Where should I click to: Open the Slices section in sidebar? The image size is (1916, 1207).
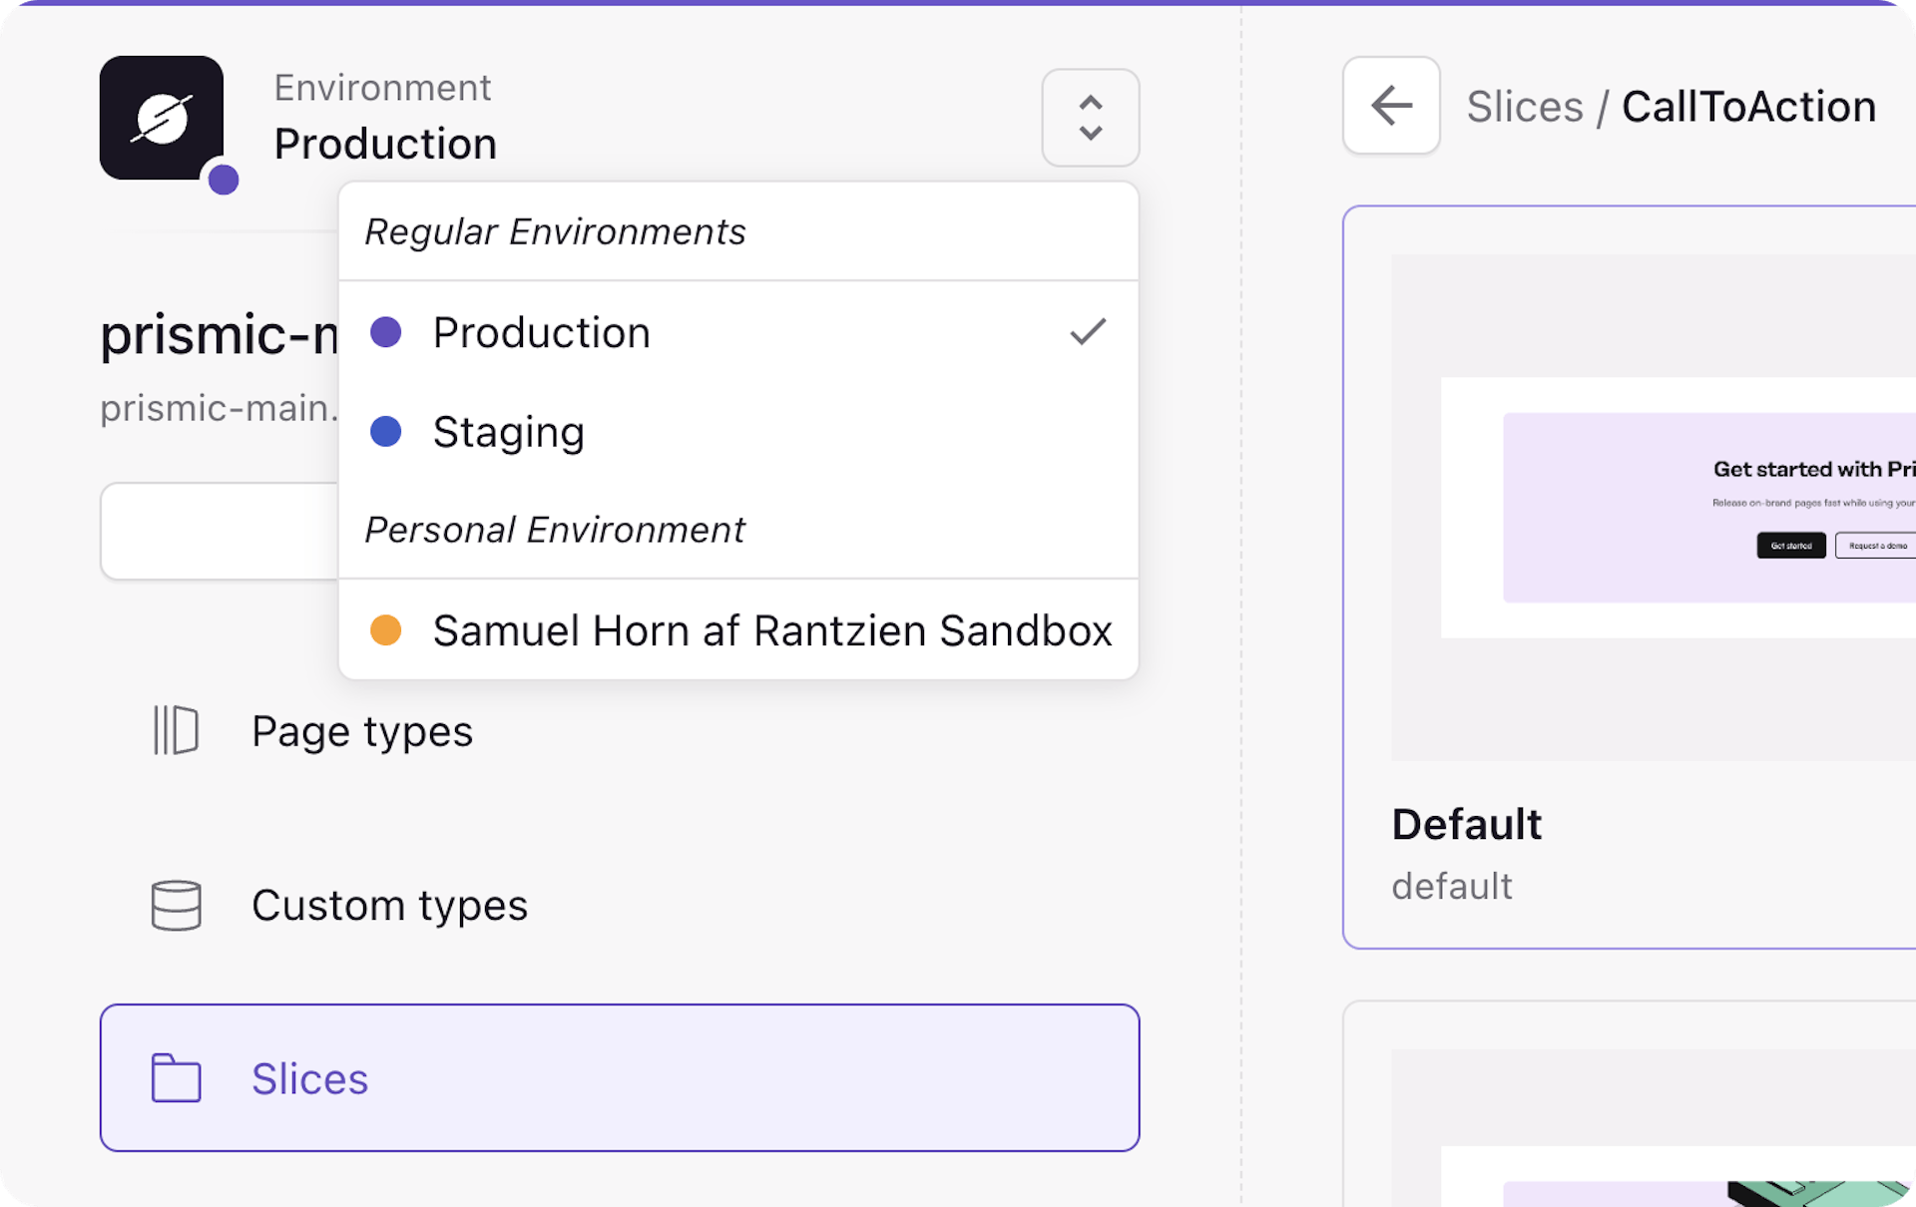click(309, 1078)
